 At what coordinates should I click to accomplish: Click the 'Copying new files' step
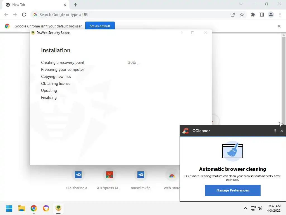pos(56,76)
